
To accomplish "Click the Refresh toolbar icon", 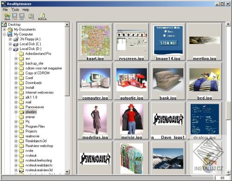I will click(x=42, y=17).
